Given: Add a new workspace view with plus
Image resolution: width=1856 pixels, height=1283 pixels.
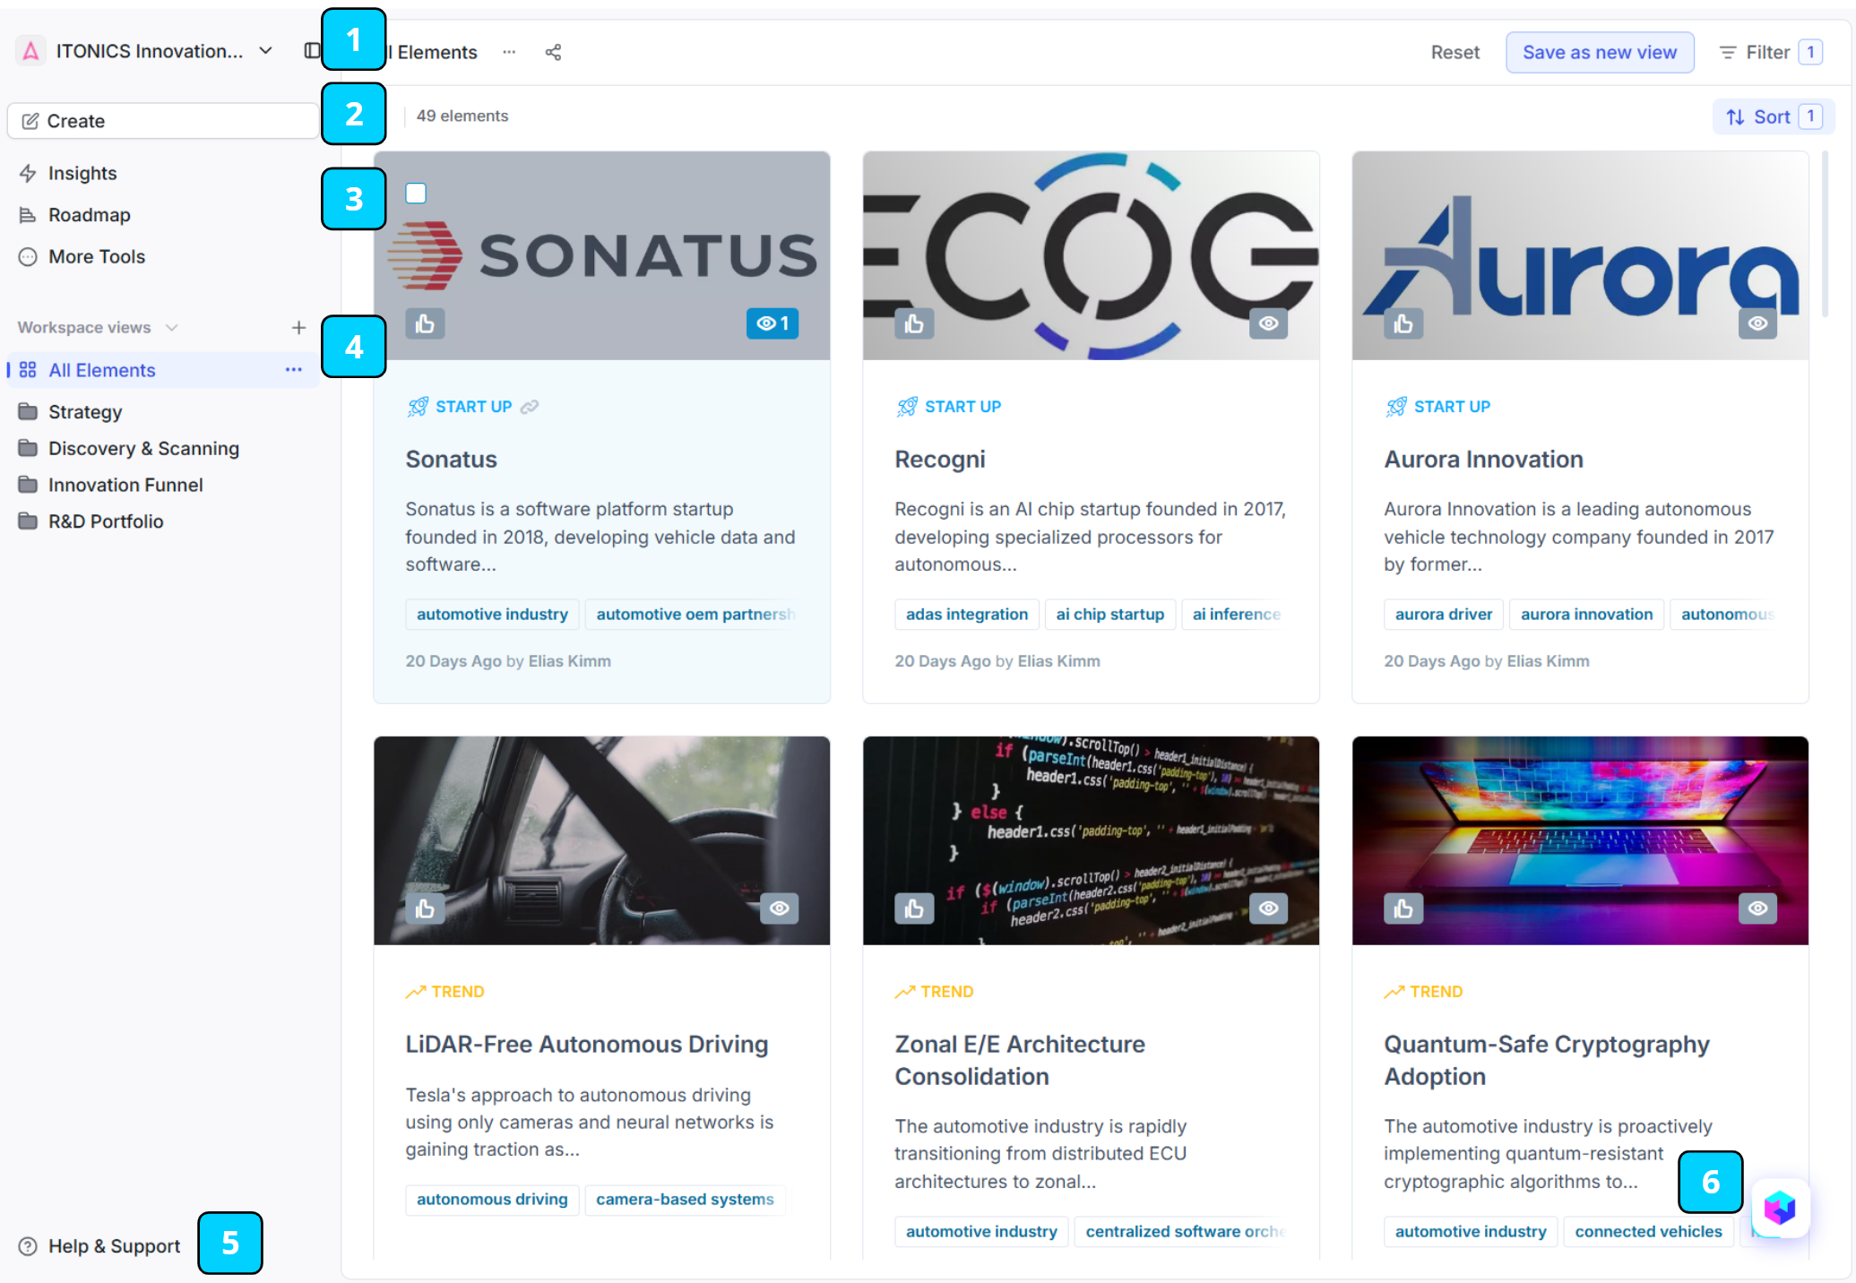Looking at the screenshot, I should tap(298, 328).
